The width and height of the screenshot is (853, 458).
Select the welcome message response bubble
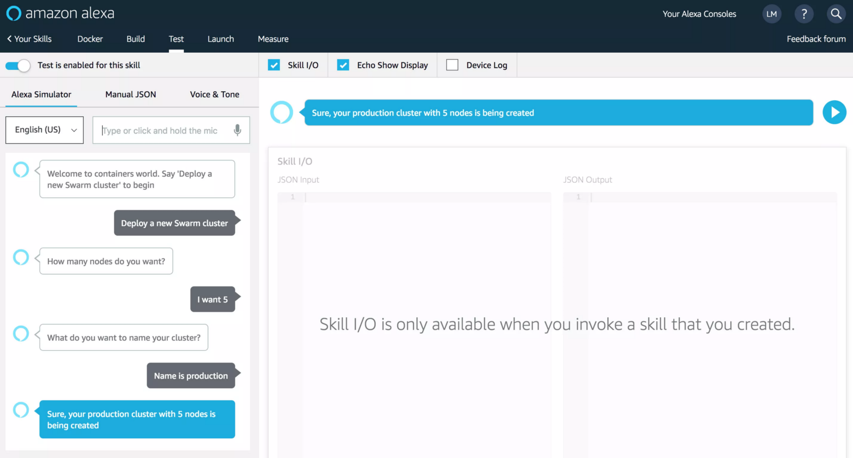point(137,179)
